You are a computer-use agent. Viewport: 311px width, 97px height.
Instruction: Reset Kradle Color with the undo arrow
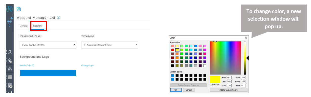pos(33,66)
